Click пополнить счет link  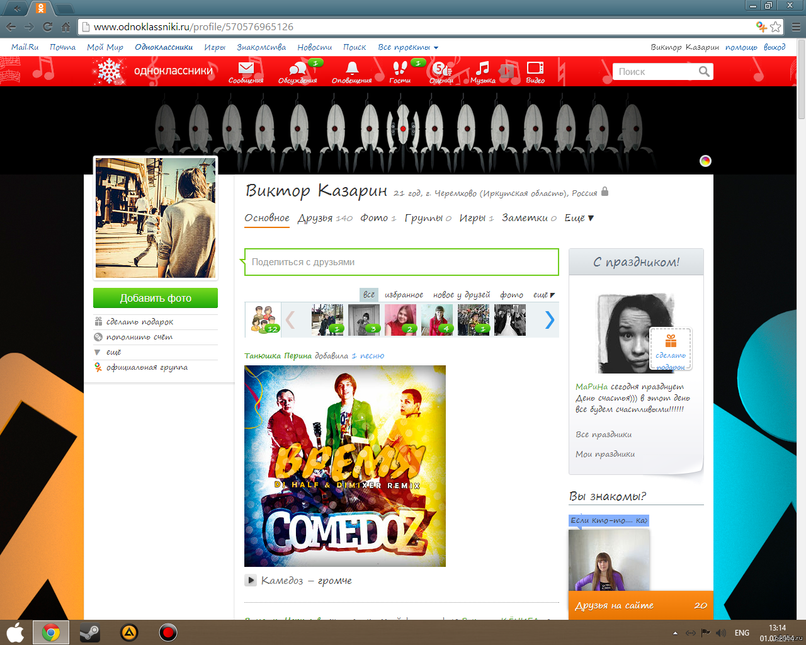139,337
